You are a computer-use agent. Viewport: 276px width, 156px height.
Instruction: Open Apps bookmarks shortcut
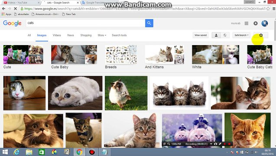click(6, 14)
